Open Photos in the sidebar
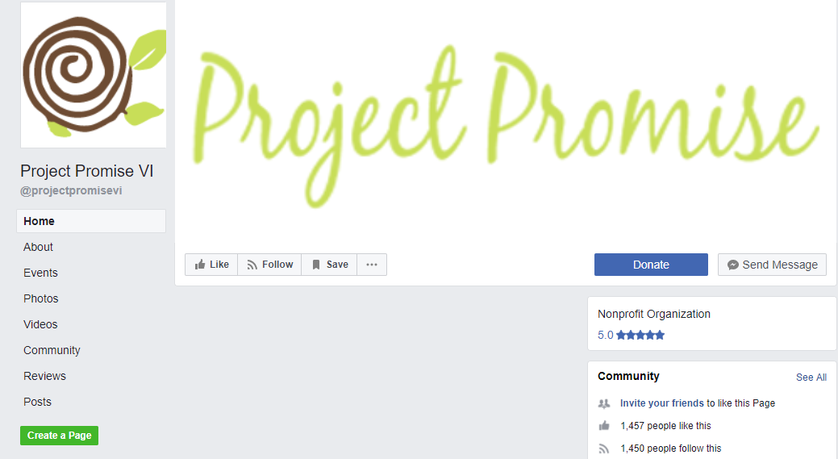Viewport: 838px width, 459px height. tap(40, 298)
